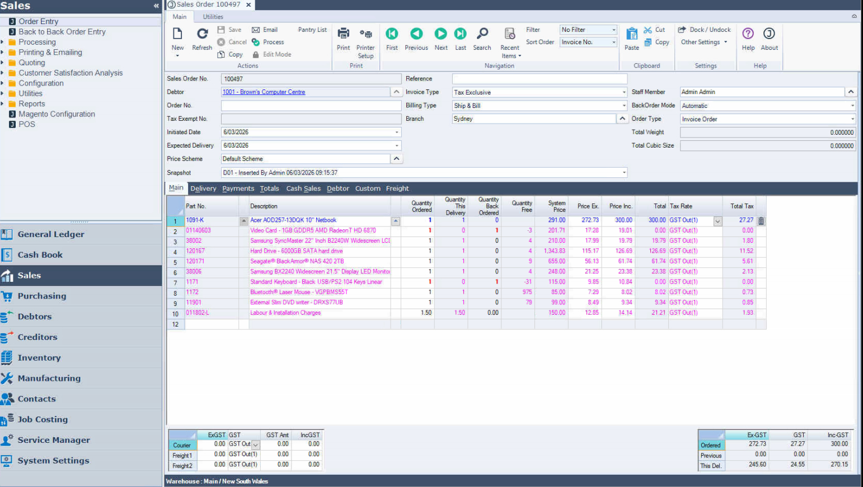Open the Payments tab
The width and height of the screenshot is (863, 487).
238,188
